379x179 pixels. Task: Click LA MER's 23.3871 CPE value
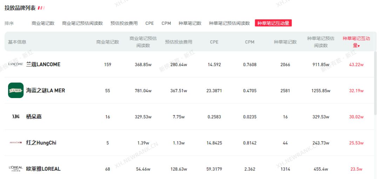214,91
